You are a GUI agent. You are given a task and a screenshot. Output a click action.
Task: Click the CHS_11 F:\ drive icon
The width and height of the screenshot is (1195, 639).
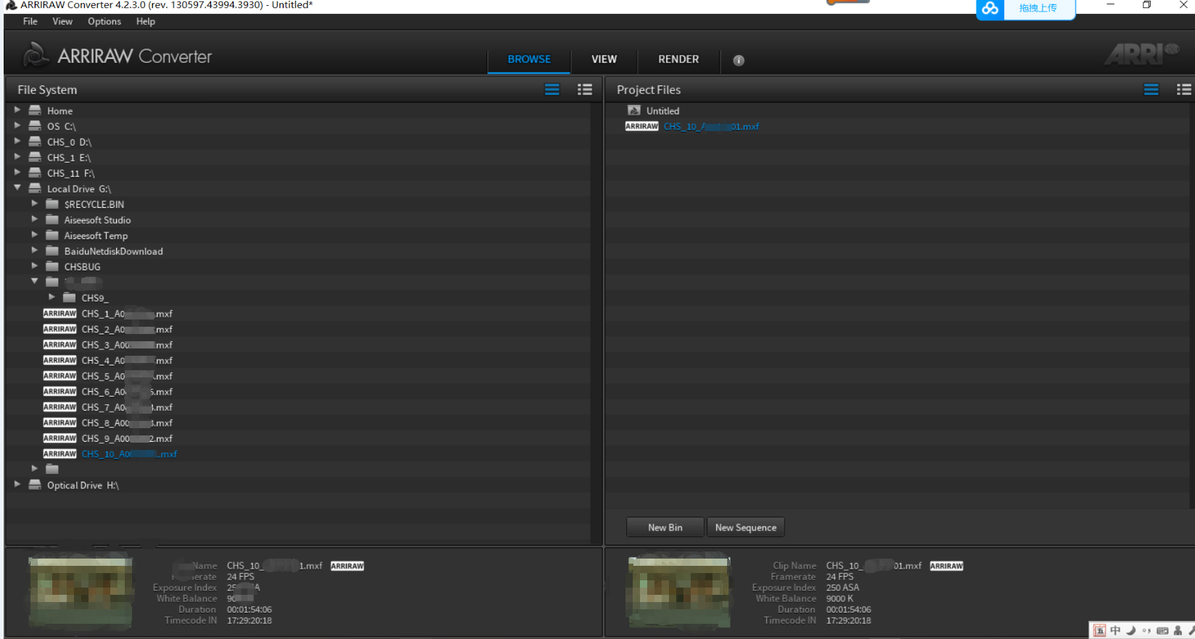coord(35,172)
